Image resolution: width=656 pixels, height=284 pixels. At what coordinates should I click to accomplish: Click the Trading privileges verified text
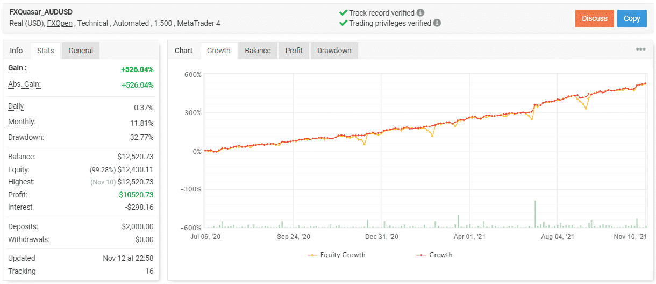point(390,23)
